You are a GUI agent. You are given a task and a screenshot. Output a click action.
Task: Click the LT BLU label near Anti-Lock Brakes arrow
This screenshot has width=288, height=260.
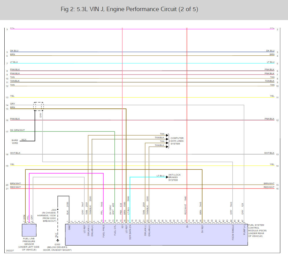160,176
